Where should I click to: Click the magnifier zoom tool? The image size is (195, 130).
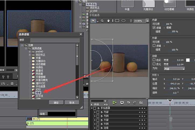(x=102, y=21)
